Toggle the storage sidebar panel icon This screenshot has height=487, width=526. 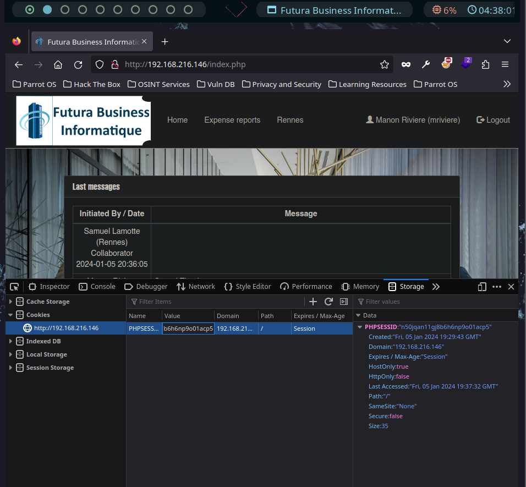pyautogui.click(x=344, y=302)
